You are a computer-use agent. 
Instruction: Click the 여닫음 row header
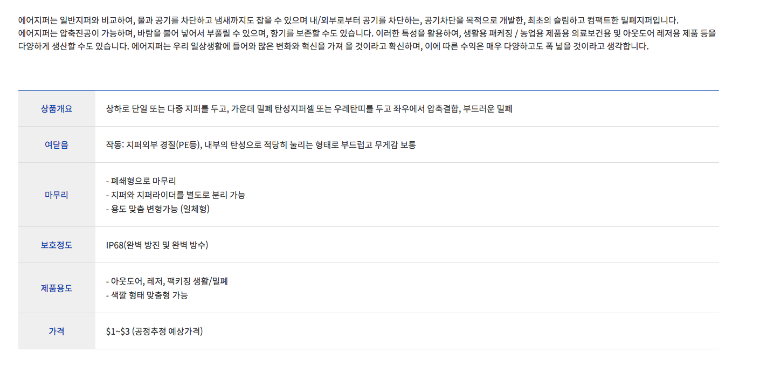[57, 144]
